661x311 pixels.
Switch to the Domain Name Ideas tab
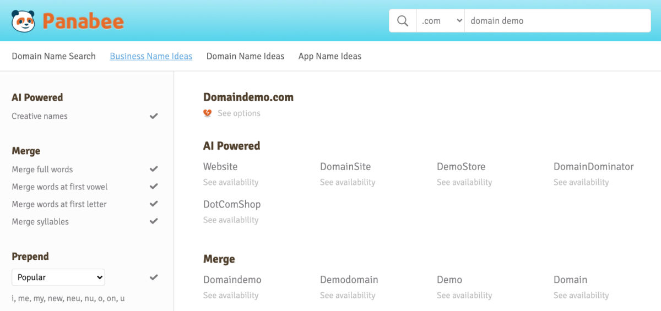click(245, 56)
